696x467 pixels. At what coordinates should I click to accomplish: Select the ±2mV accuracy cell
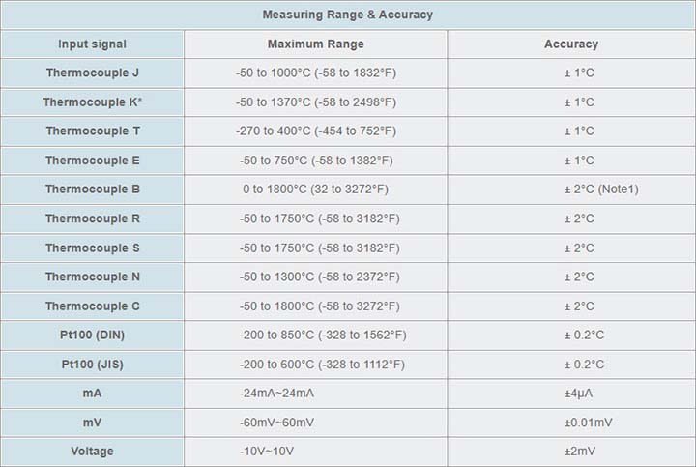(x=580, y=452)
